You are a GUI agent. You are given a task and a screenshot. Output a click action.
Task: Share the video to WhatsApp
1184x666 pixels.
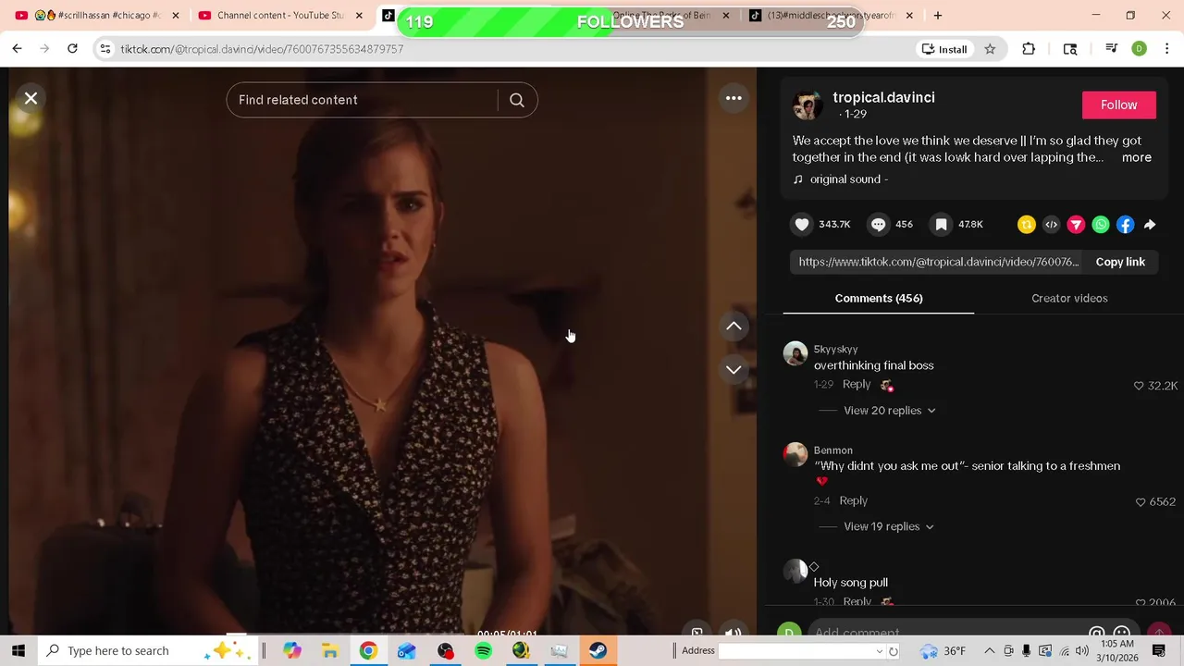point(1101,224)
